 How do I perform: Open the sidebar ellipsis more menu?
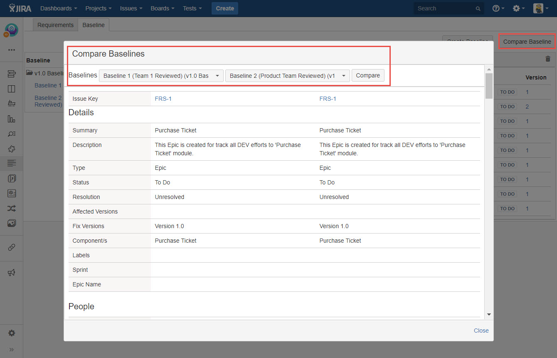pyautogui.click(x=12, y=50)
